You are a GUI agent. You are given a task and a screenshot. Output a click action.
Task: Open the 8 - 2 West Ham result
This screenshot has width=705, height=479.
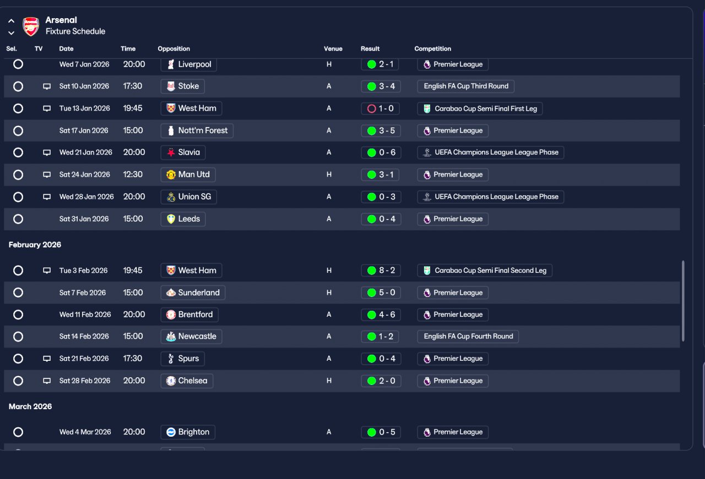tap(381, 271)
